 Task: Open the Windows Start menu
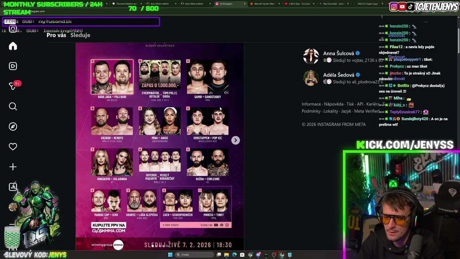(170, 255)
